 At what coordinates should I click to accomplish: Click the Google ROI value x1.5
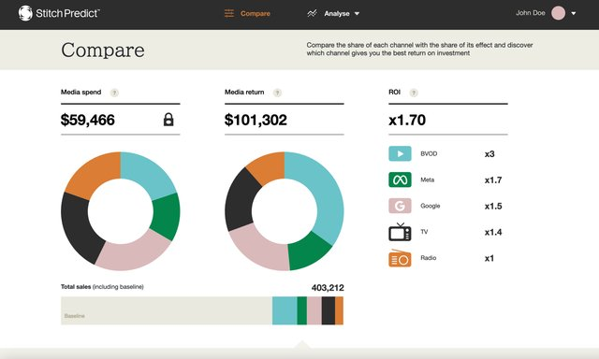click(x=493, y=206)
